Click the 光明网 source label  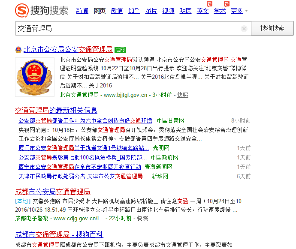point(161,148)
